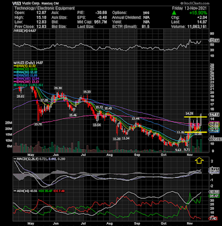Click the 17.20 price label
This screenshot has height=226, width=222.
pyautogui.click(x=44, y=100)
